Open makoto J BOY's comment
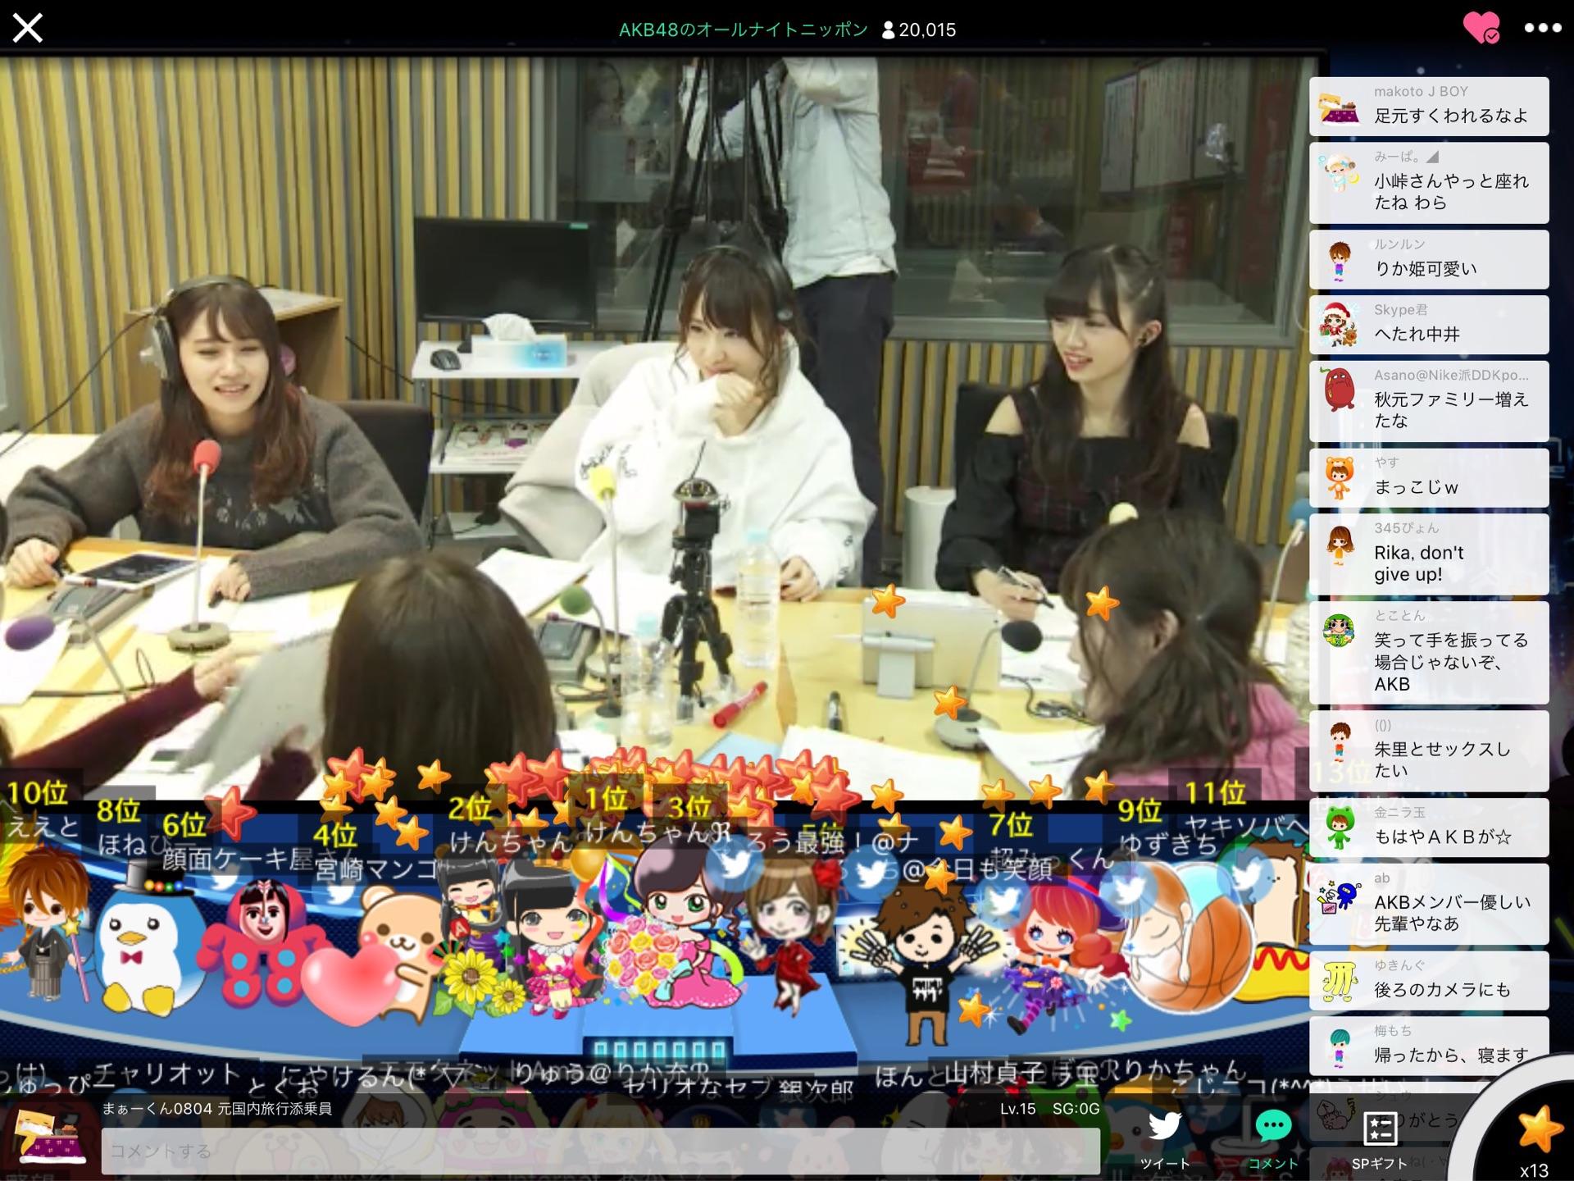The width and height of the screenshot is (1574, 1181). pos(1428,107)
